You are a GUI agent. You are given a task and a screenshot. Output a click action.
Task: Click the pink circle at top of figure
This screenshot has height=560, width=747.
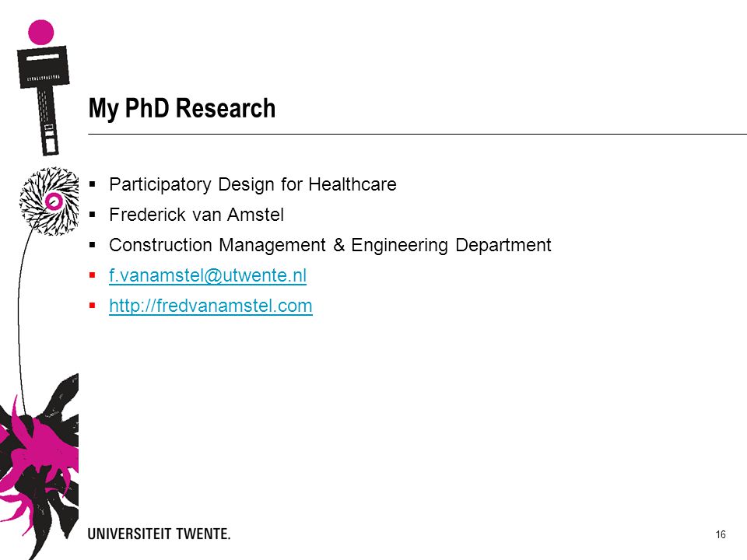pyautogui.click(x=41, y=33)
